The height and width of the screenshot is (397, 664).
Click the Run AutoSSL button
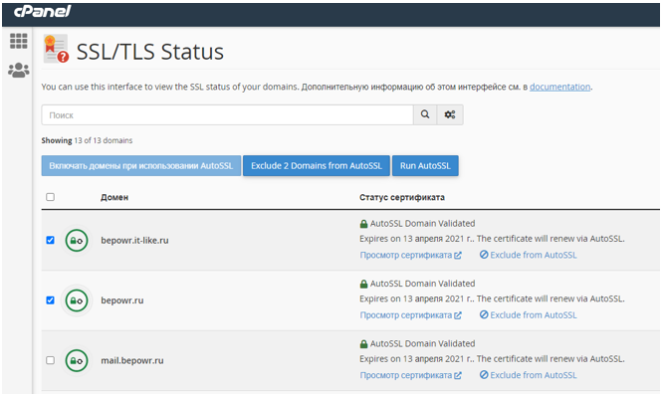tap(425, 166)
